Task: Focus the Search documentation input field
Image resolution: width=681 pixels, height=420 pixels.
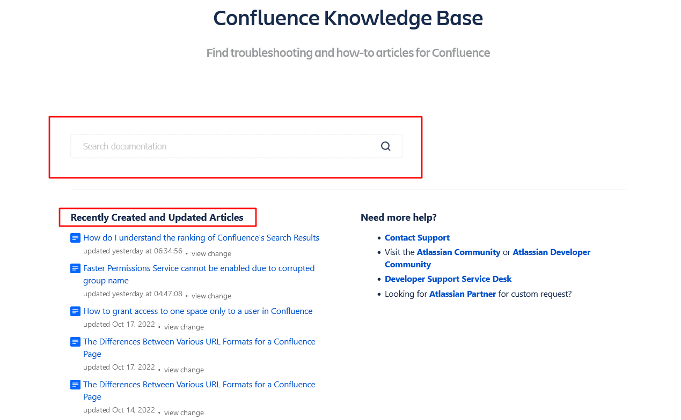Action: coord(225,146)
